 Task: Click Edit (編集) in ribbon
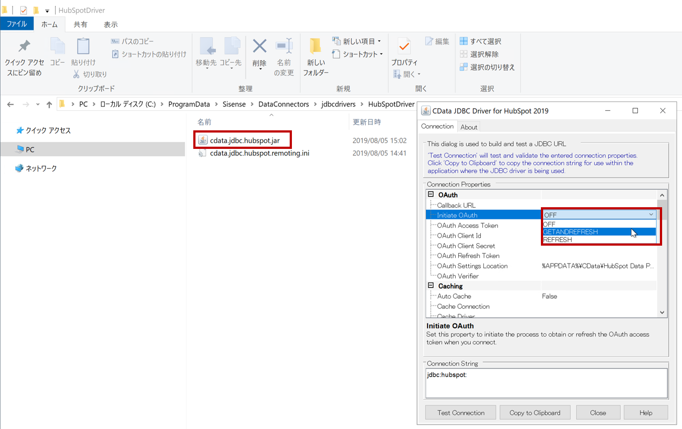click(437, 41)
